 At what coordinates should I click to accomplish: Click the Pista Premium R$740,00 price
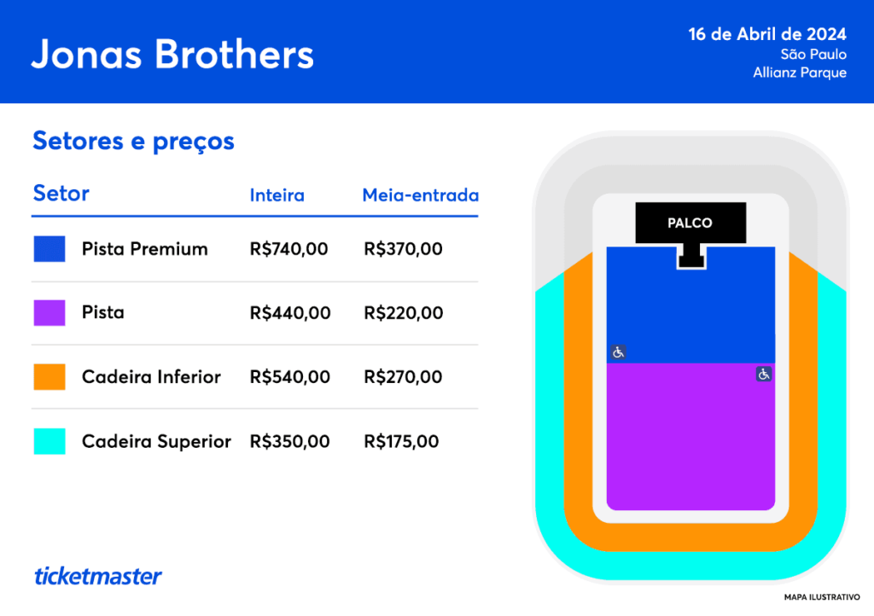tap(288, 249)
